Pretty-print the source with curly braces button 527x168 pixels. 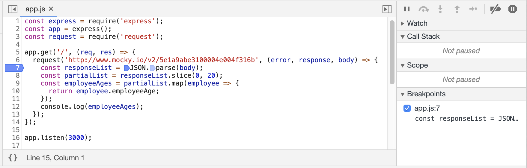pos(13,158)
